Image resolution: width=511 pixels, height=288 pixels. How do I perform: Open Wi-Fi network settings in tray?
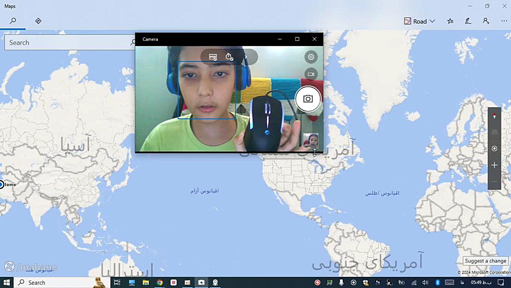point(414,282)
